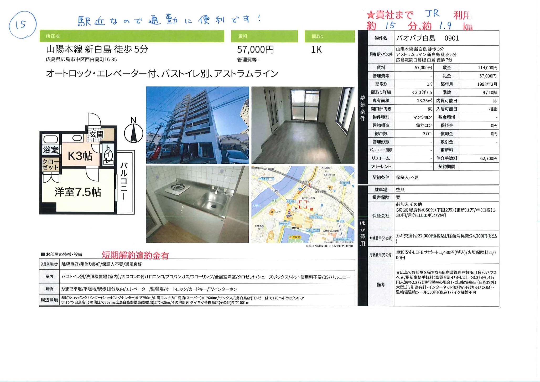Click the red 短期解約違約金有 notice
Screen dimensions: 540x382
pyautogui.click(x=135, y=255)
